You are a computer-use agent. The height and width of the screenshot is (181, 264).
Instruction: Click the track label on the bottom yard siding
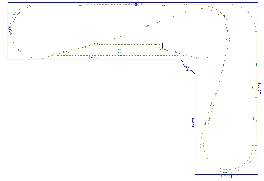(x=120, y=55)
